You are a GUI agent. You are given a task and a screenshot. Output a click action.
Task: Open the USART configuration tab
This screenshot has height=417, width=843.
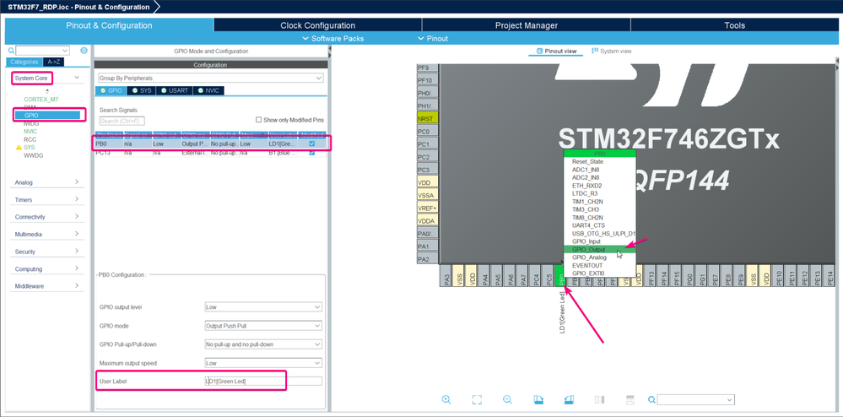click(174, 90)
